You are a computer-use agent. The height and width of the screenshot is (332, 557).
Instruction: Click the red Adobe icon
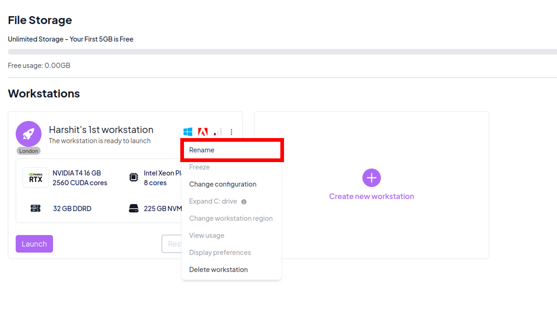[x=202, y=132]
